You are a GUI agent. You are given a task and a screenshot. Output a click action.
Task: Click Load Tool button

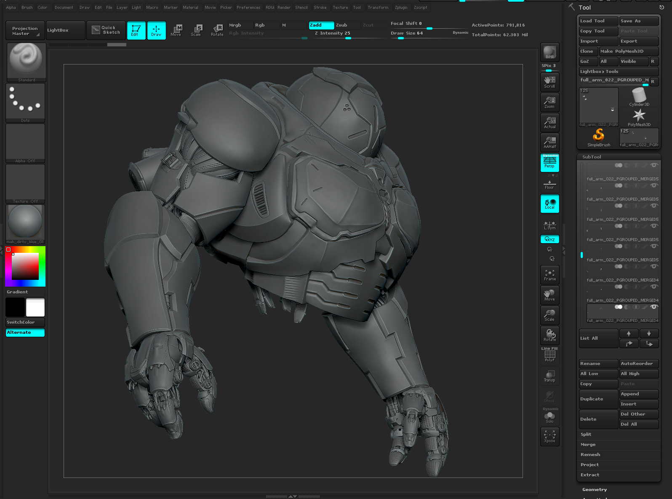point(598,21)
